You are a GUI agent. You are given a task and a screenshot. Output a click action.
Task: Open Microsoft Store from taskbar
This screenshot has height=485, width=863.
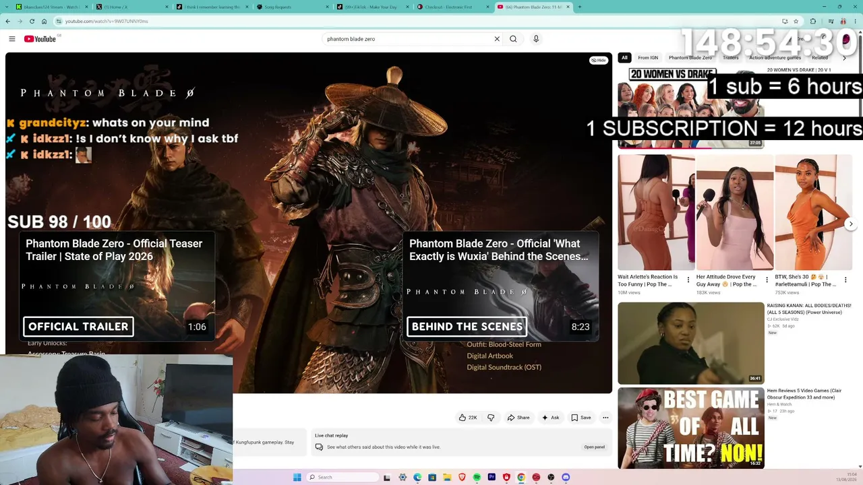pyautogui.click(x=432, y=477)
